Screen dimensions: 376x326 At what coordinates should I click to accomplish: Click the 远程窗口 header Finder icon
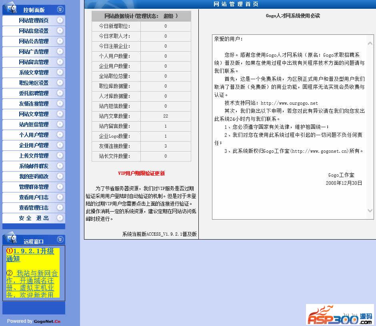(x=10, y=238)
